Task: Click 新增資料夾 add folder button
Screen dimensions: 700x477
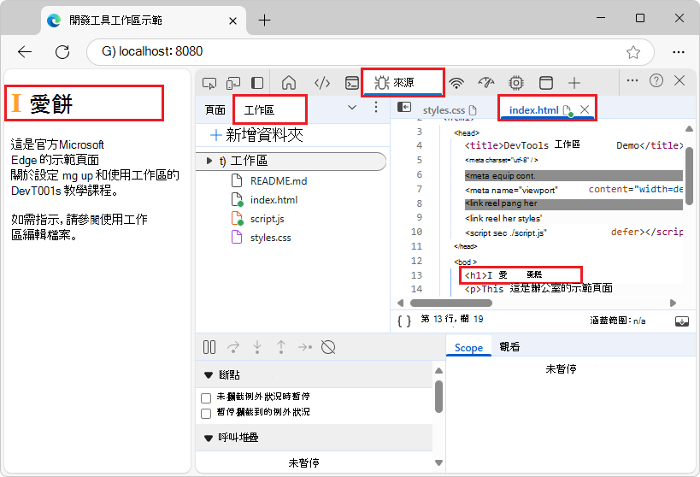Action: (256, 135)
